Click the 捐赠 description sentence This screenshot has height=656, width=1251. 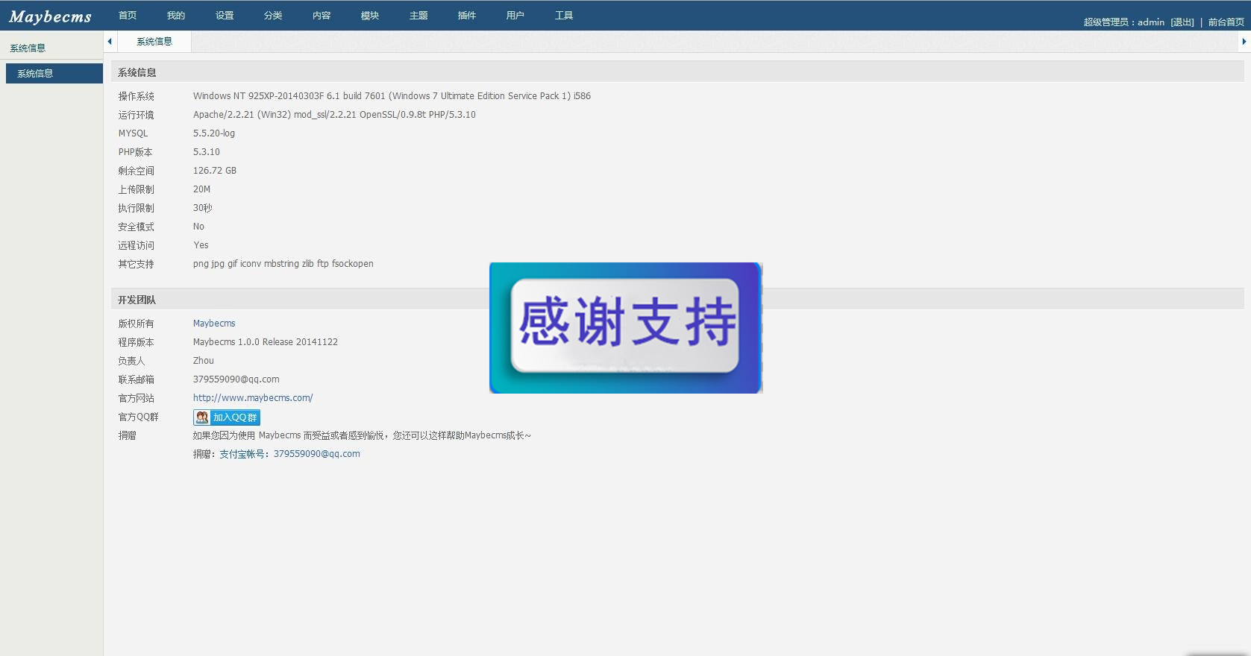click(x=362, y=435)
